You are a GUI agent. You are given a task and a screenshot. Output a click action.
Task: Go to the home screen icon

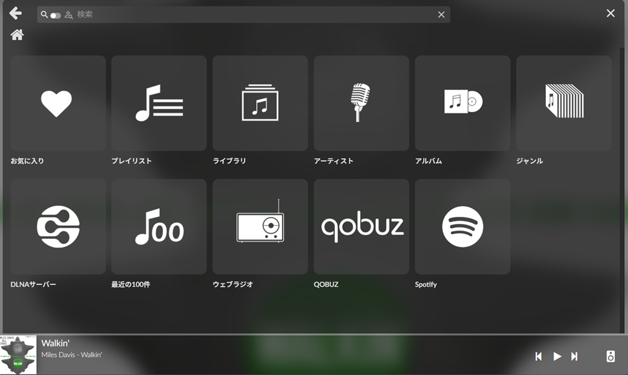pos(17,35)
